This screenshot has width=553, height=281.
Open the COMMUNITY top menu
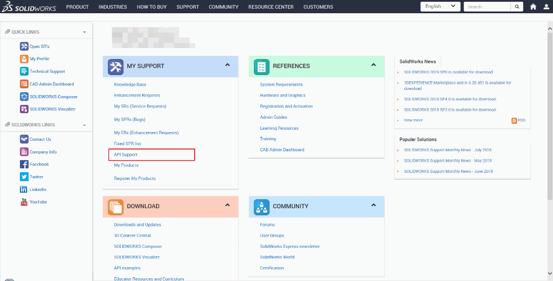pos(223,7)
